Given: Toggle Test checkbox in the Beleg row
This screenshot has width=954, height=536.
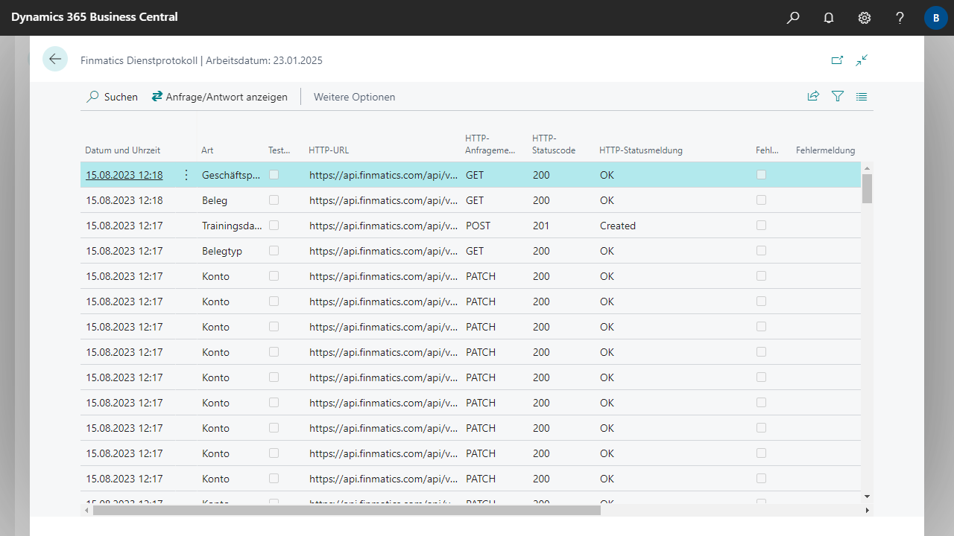Looking at the screenshot, I should click(x=274, y=200).
